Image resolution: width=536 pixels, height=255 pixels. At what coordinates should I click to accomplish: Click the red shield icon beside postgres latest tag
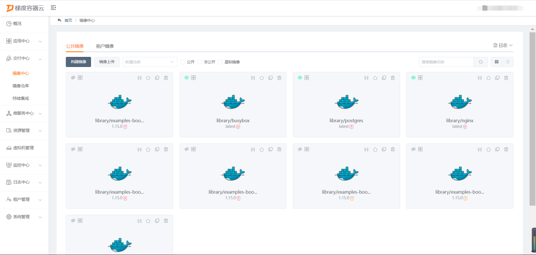pos(351,126)
